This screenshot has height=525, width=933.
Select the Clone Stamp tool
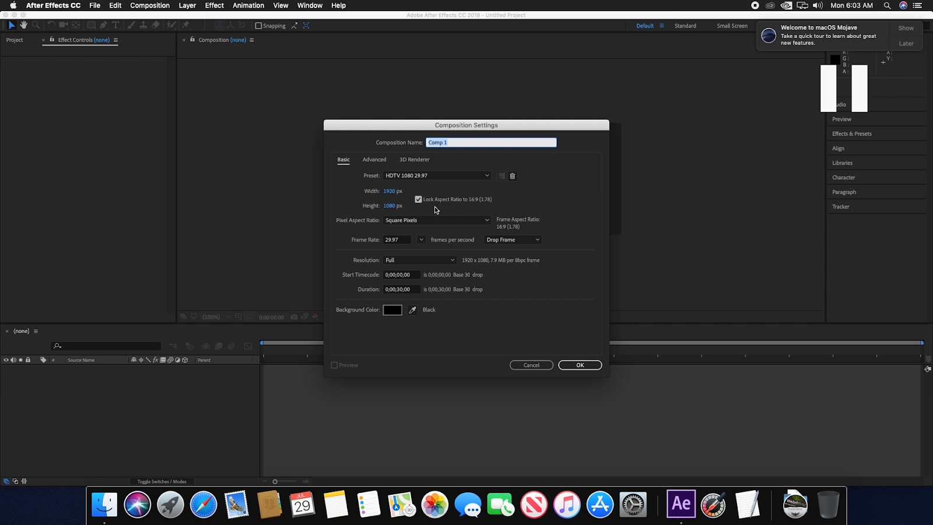143,25
